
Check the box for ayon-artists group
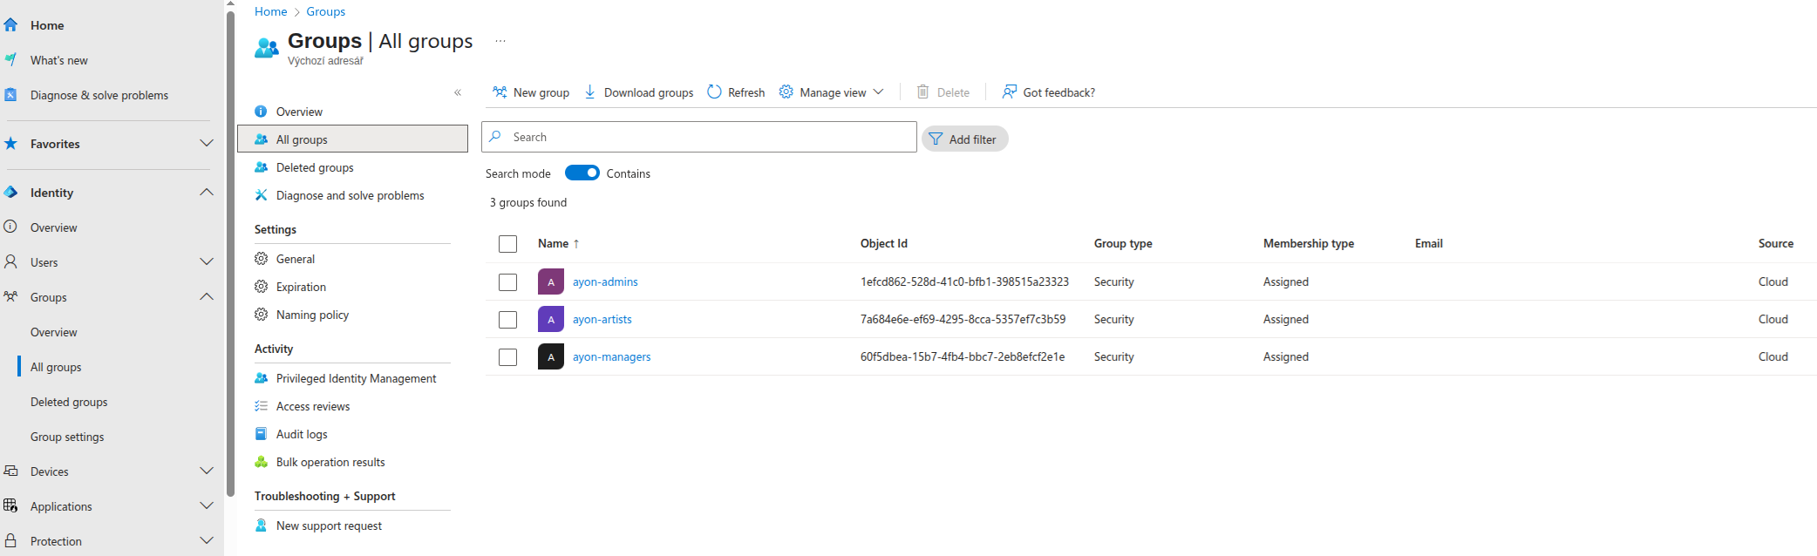[507, 320]
